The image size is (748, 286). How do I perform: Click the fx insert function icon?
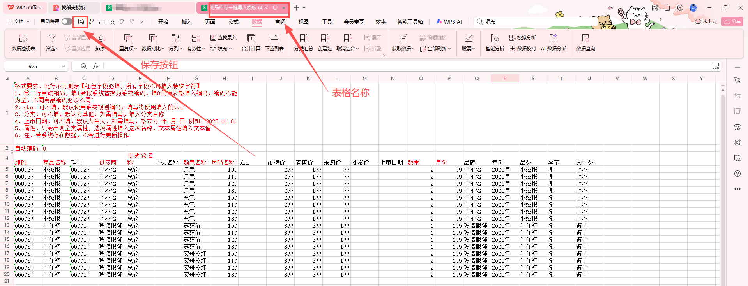point(95,67)
